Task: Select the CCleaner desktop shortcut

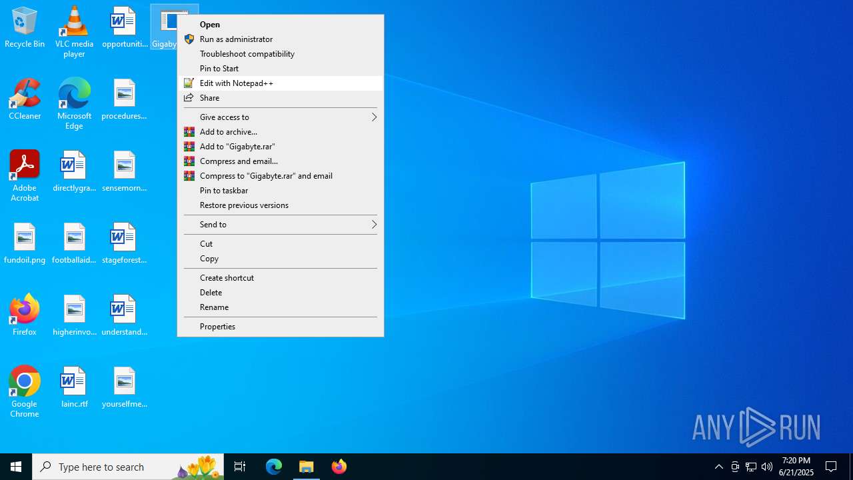Action: pyautogui.click(x=25, y=100)
